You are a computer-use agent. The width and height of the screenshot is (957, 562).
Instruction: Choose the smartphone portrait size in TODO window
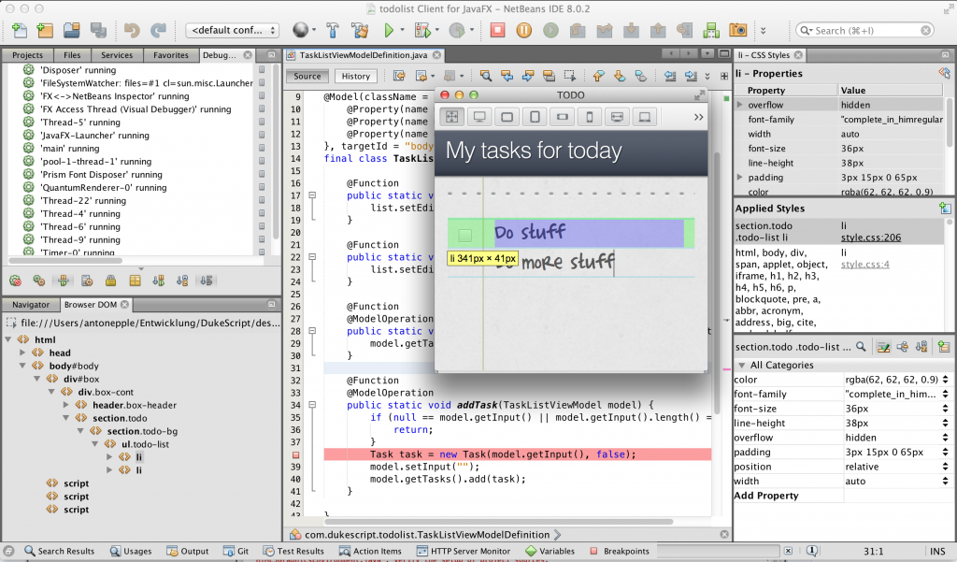[x=590, y=117]
